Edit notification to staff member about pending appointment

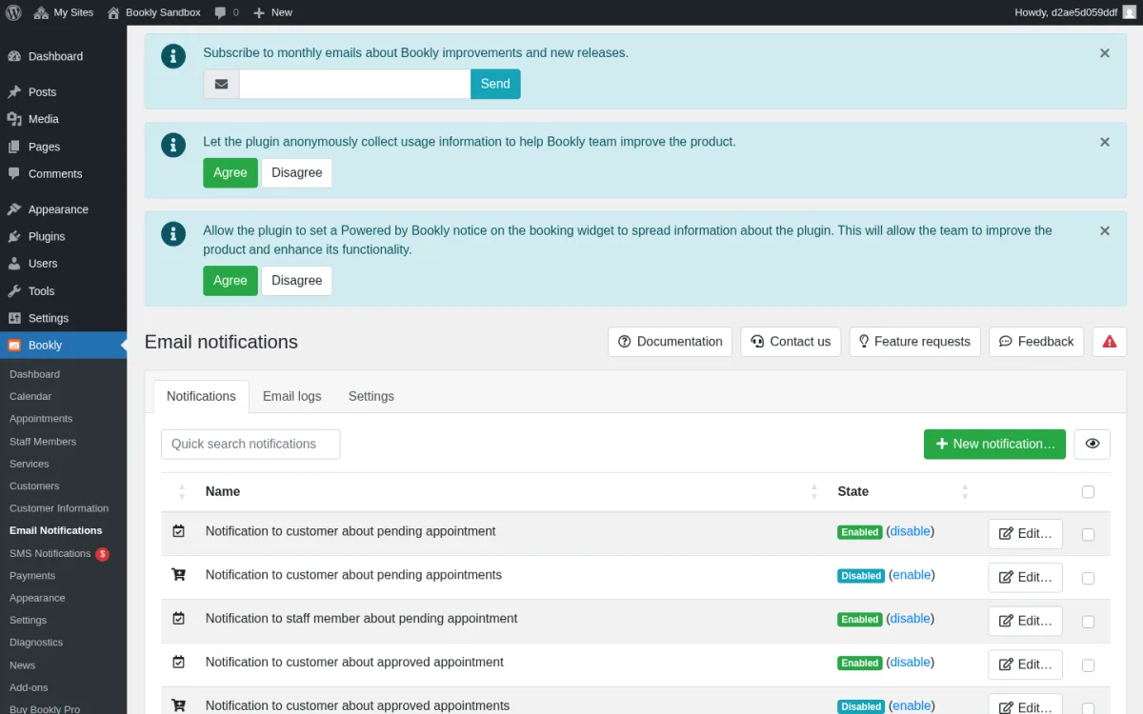tap(1025, 621)
